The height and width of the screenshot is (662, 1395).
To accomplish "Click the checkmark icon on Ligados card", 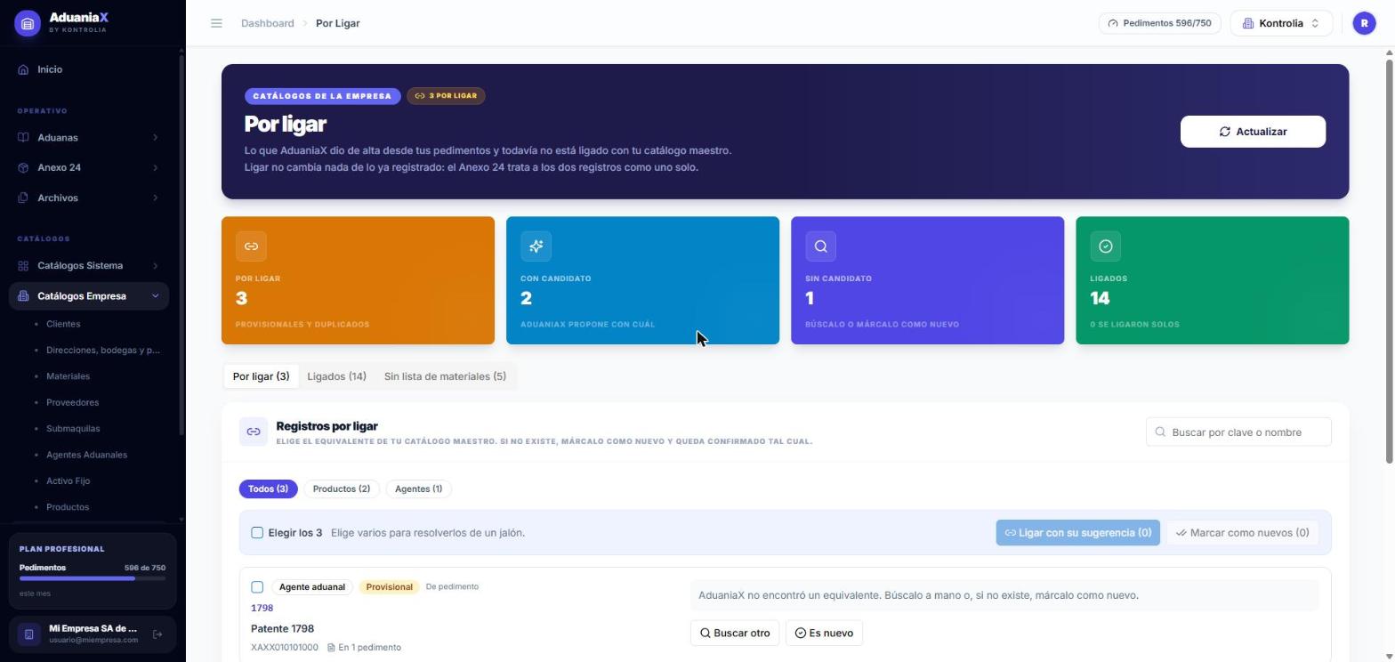I will tap(1105, 246).
